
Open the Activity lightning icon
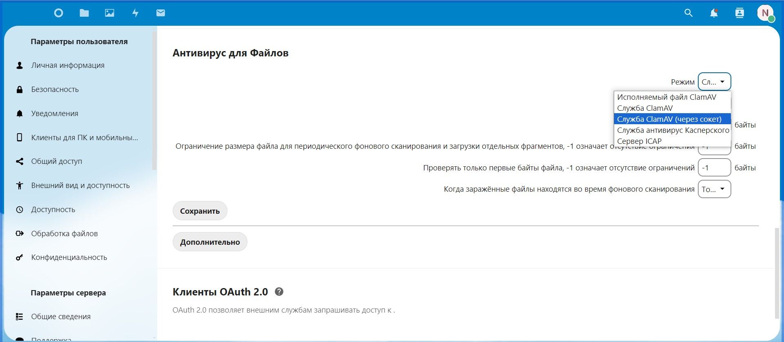coord(135,13)
